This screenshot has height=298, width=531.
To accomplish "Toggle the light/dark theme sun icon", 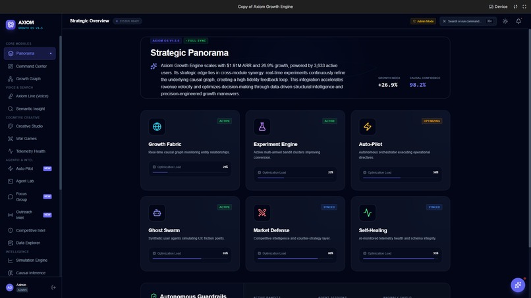I will 505,21.
